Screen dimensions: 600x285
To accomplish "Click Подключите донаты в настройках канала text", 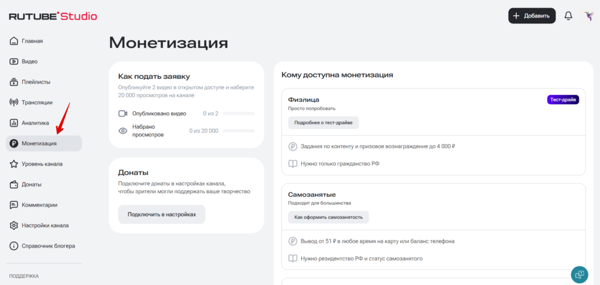I will point(184,188).
